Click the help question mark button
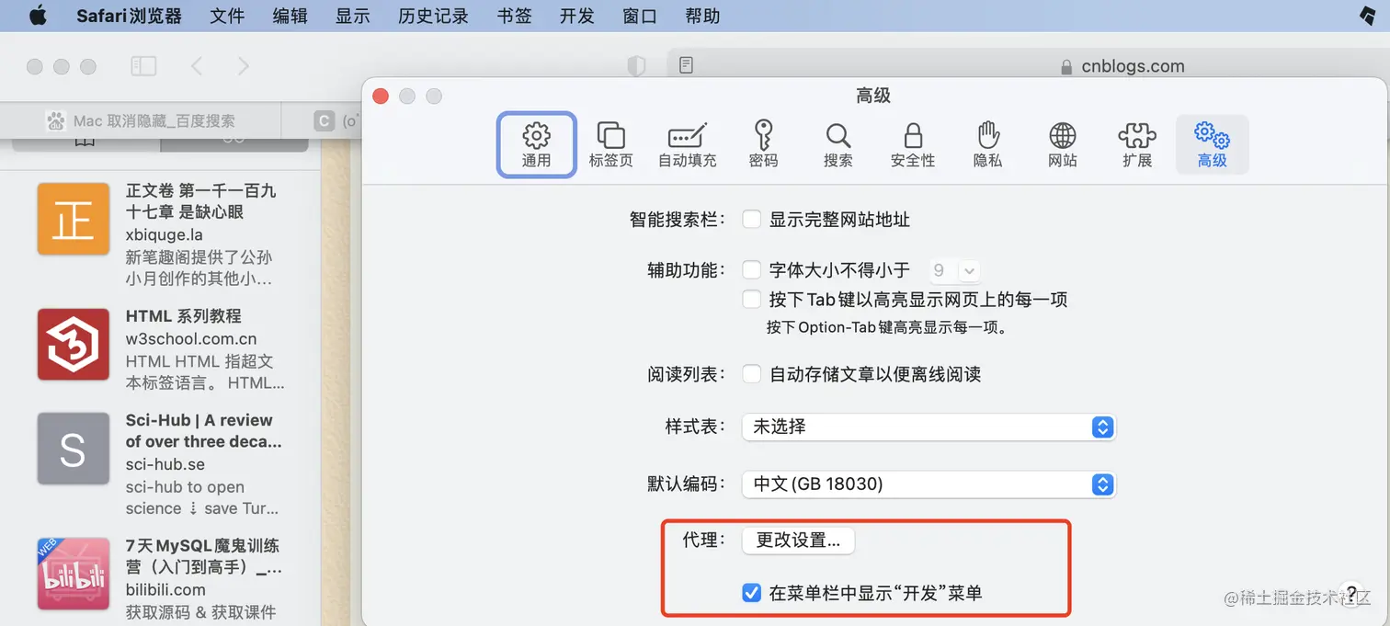The image size is (1390, 626). click(x=1351, y=592)
